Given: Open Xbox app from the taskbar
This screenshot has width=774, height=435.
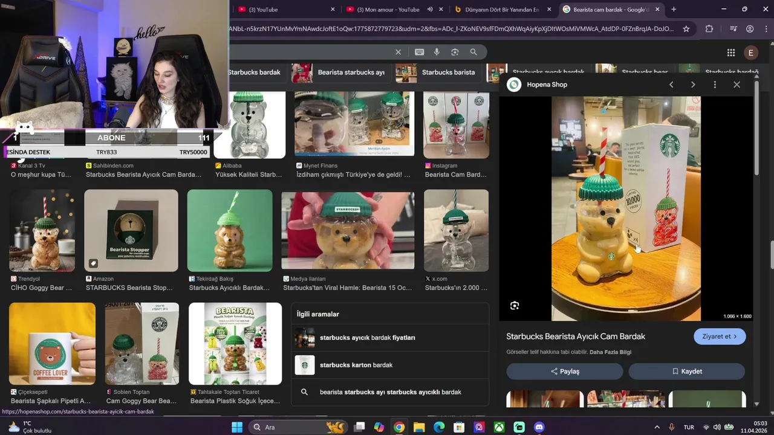Looking at the screenshot, I should click(x=499, y=427).
